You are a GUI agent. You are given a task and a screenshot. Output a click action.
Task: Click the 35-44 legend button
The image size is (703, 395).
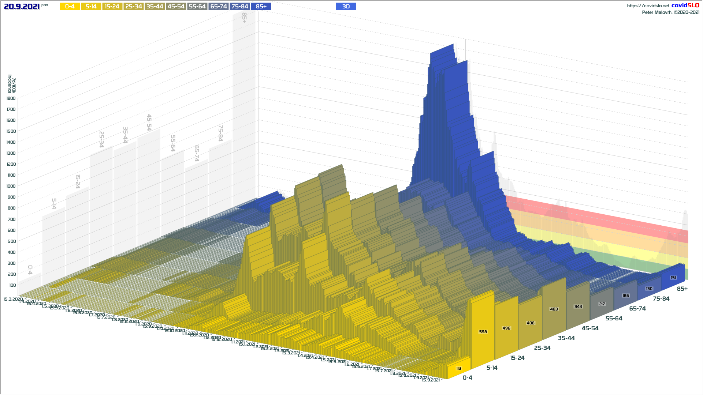pyautogui.click(x=155, y=7)
